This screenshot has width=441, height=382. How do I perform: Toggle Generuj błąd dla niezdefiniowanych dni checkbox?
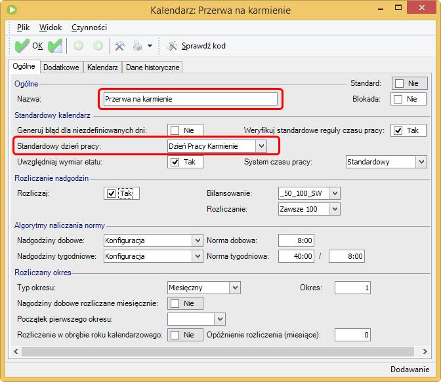[x=175, y=130]
